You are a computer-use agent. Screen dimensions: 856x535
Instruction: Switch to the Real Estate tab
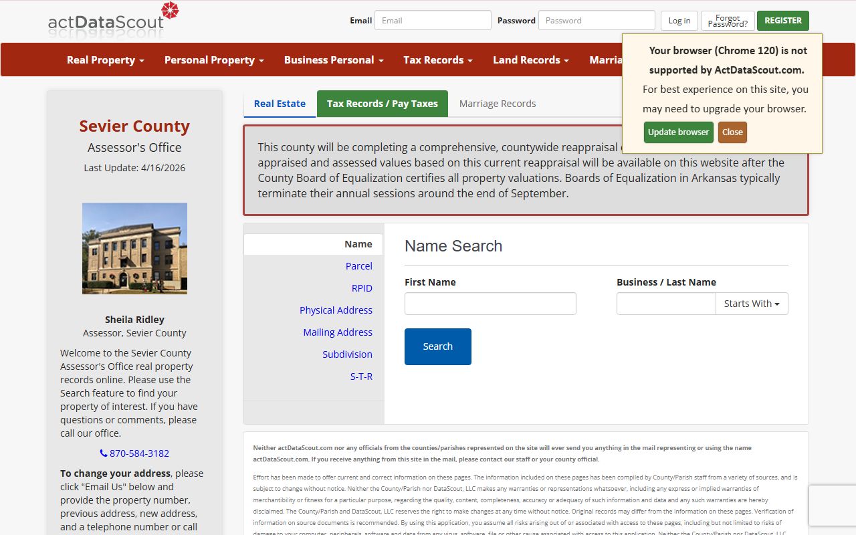coord(280,104)
